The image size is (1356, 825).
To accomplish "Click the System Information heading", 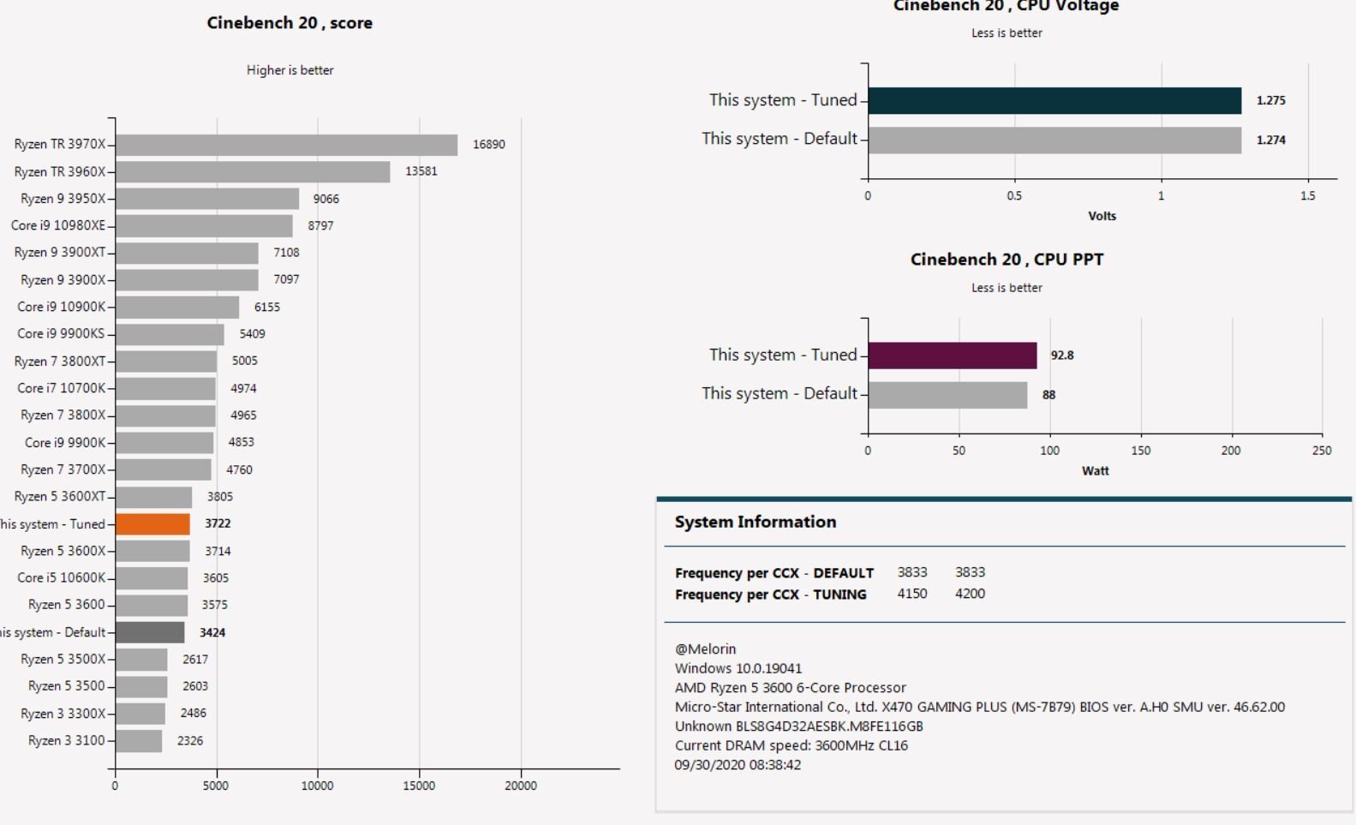I will (756, 523).
